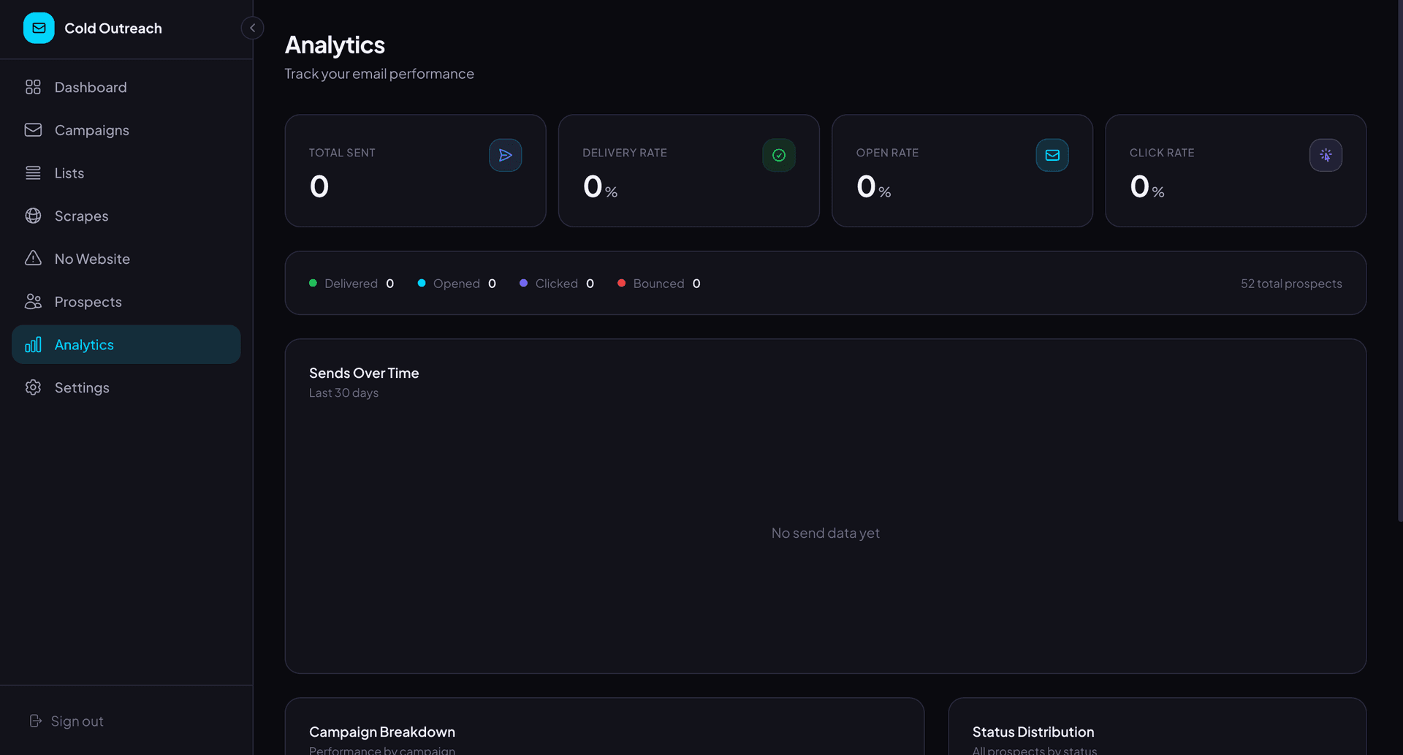Click the Lists icon in the sidebar
This screenshot has height=755, width=1403.
click(33, 173)
